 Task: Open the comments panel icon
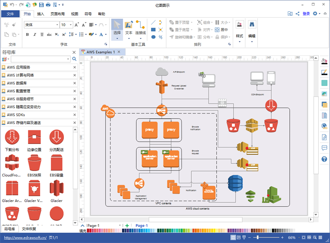point(324,148)
